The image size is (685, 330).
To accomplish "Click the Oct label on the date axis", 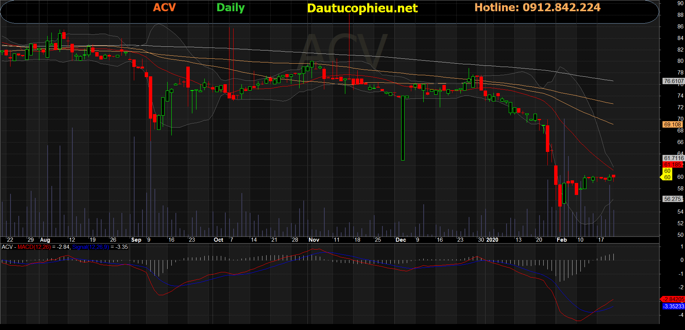I will 218,240.
